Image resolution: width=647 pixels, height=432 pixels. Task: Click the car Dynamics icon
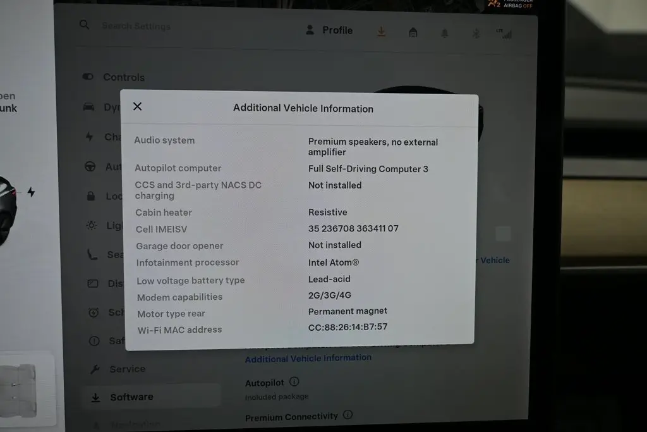click(88, 107)
